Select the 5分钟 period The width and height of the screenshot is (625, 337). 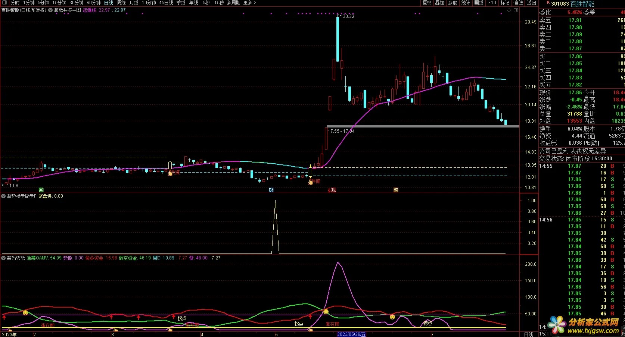click(x=44, y=3)
